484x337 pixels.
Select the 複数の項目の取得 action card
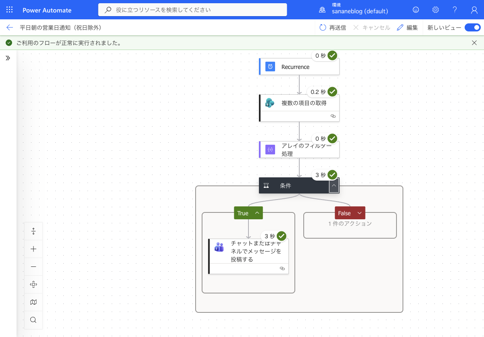coord(299,108)
